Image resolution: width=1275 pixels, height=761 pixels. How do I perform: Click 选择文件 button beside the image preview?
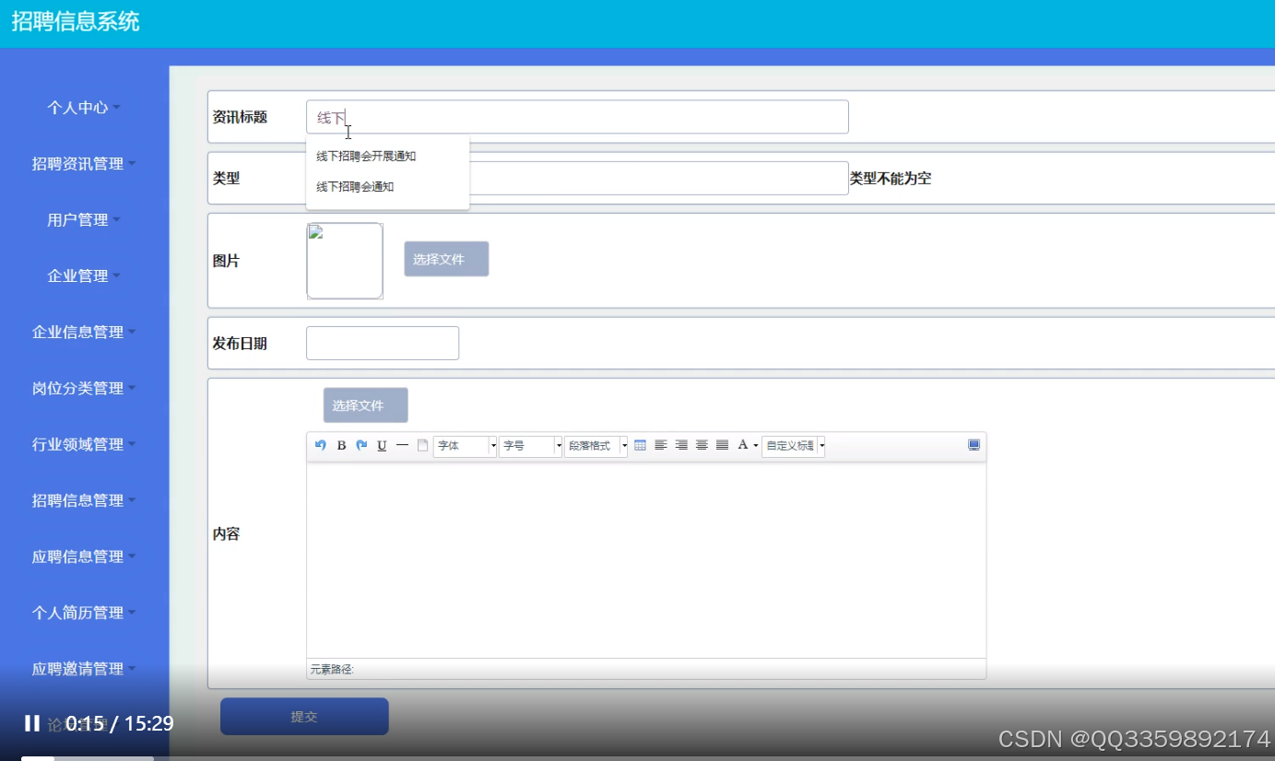[446, 259]
